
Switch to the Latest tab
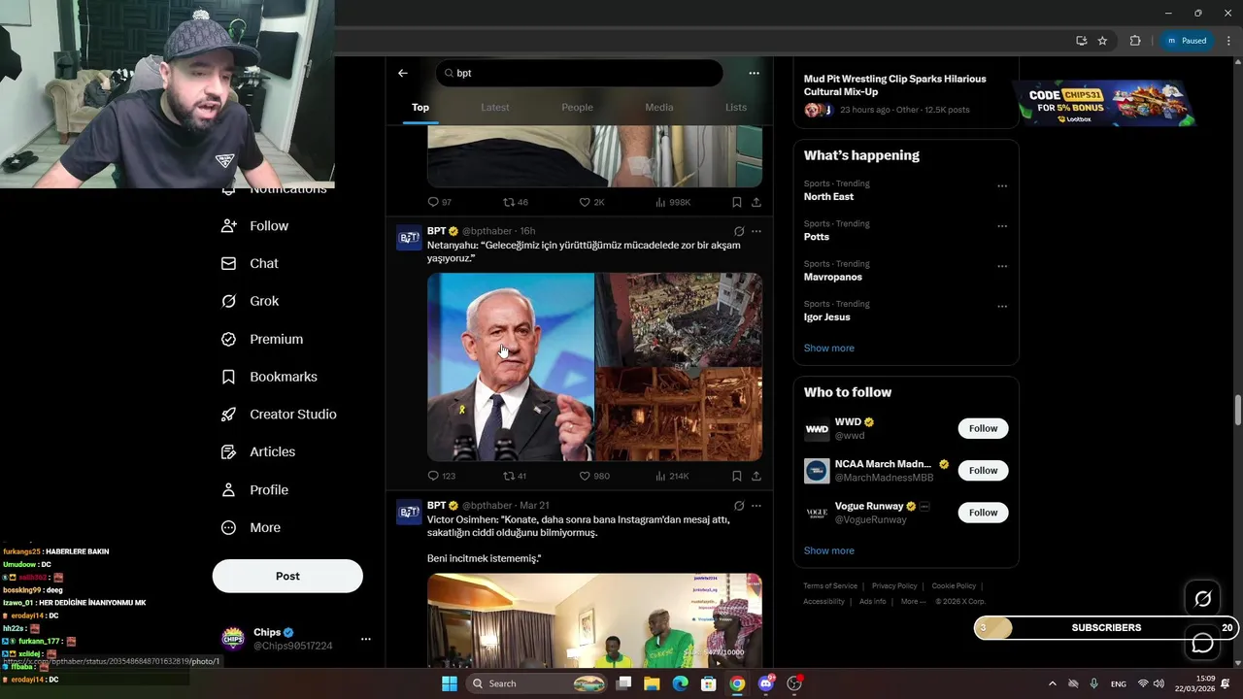tap(494, 107)
